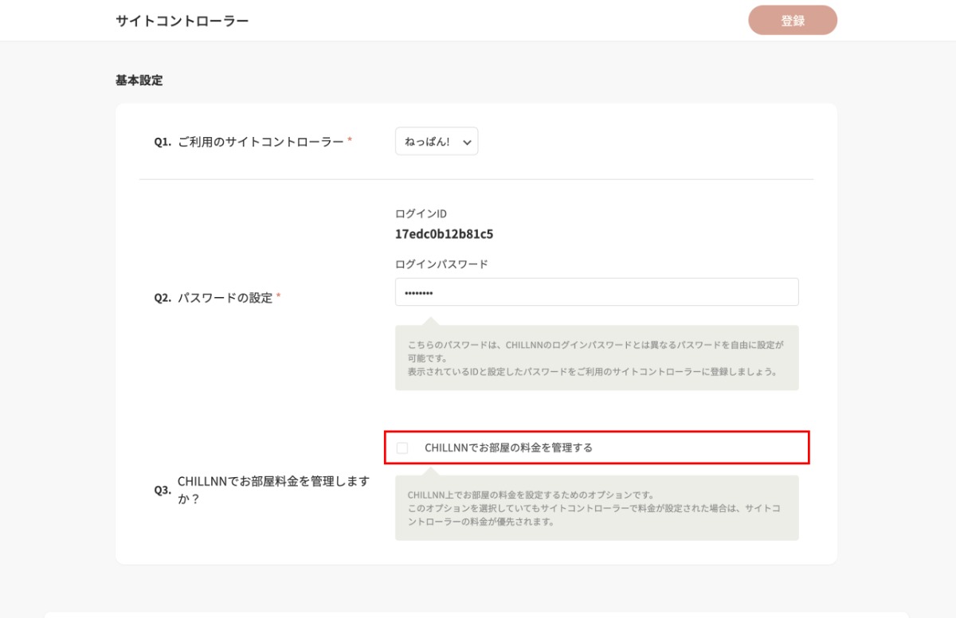Image resolution: width=956 pixels, height=618 pixels.
Task: Click the ログインID field label
Action: pyautogui.click(x=421, y=213)
